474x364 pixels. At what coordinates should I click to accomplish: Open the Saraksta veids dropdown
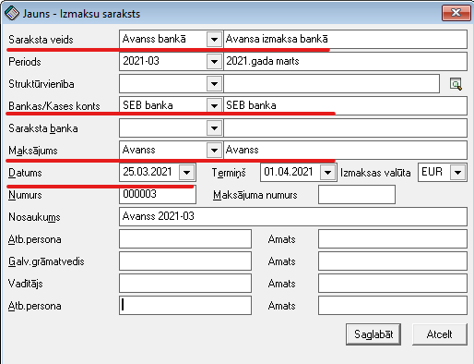(x=214, y=40)
